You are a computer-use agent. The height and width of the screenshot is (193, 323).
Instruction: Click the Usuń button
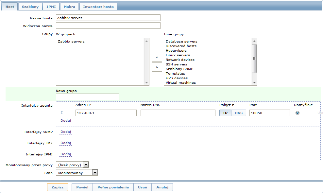pos(143,187)
